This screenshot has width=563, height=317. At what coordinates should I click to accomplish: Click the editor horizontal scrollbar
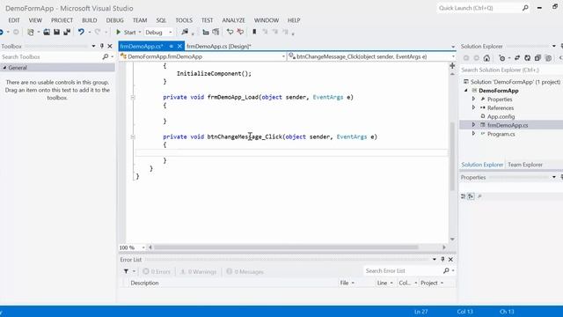pyautogui.click(x=286, y=247)
